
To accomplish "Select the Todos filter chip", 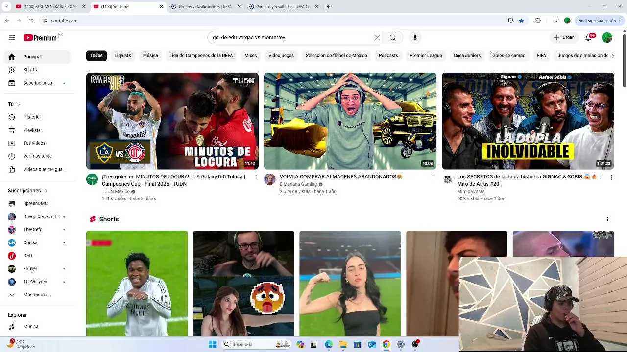I will pyautogui.click(x=96, y=56).
